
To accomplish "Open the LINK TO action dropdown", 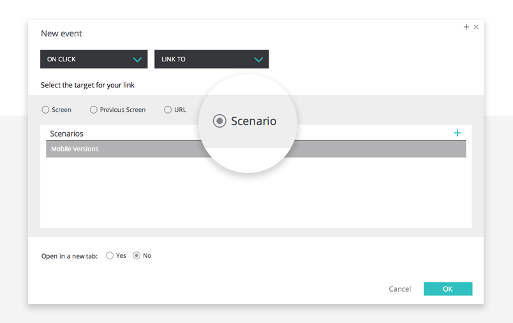I will click(x=212, y=59).
